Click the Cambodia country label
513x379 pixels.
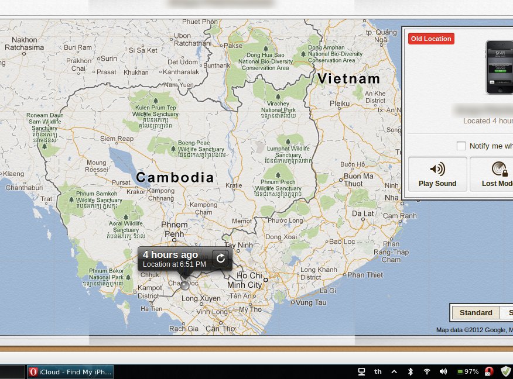175,177
